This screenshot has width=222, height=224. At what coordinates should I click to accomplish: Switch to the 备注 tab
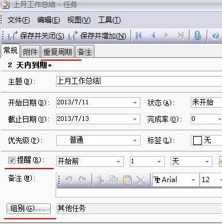click(84, 52)
